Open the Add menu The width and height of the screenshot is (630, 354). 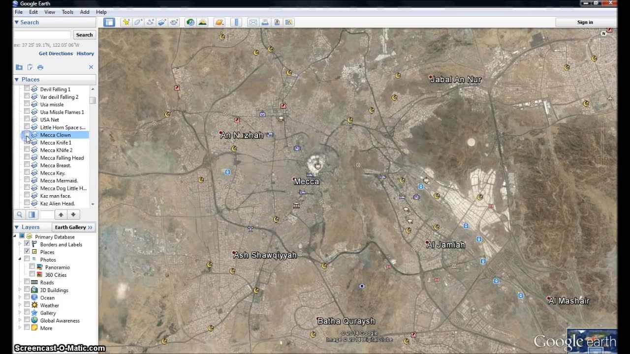(x=85, y=12)
